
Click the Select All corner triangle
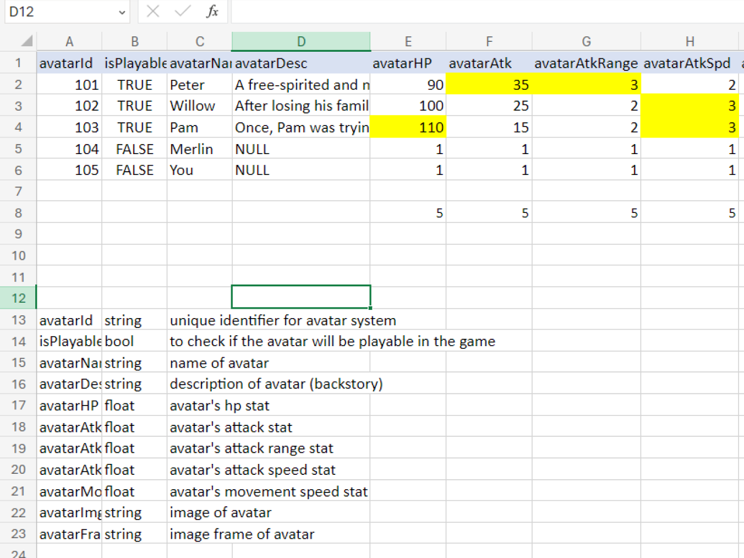coord(26,41)
